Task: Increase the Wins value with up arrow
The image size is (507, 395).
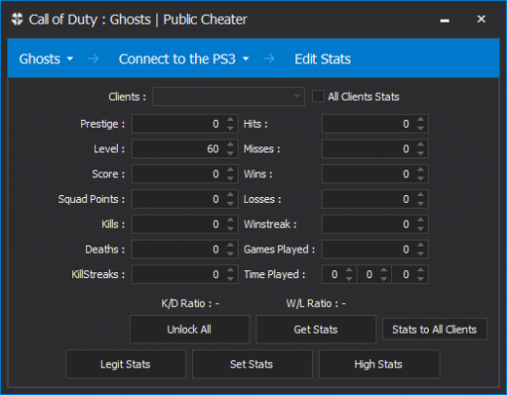Action: click(421, 169)
